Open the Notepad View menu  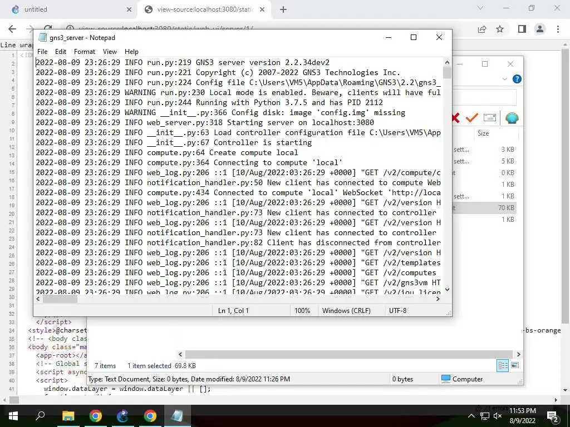[110, 52]
